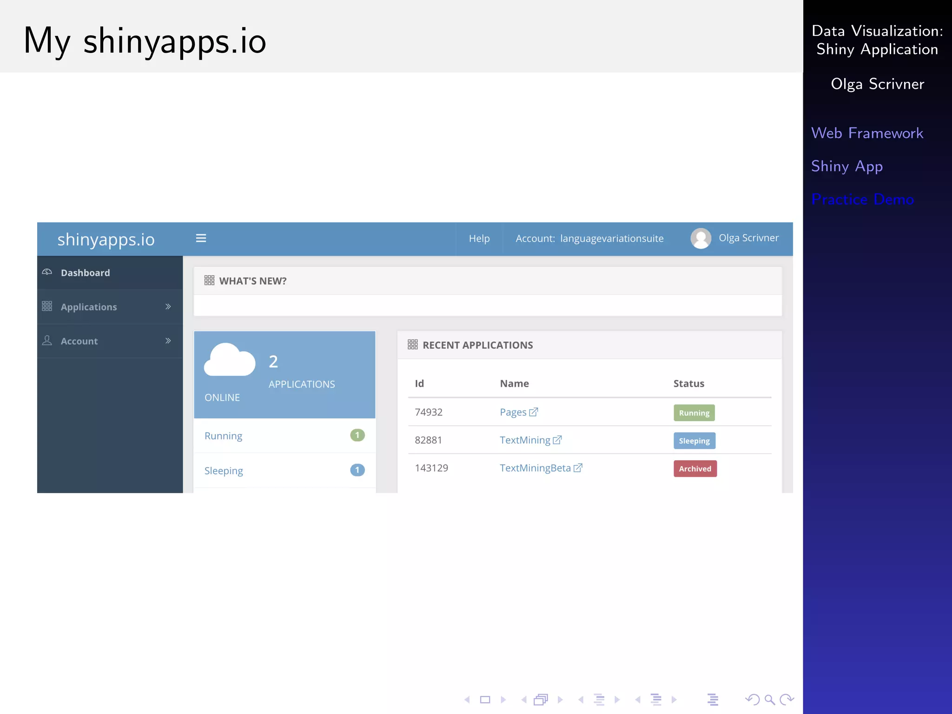This screenshot has width=952, height=714.
Task: Click the Olga Scrivner author name in slide sidebar
Action: (x=877, y=84)
